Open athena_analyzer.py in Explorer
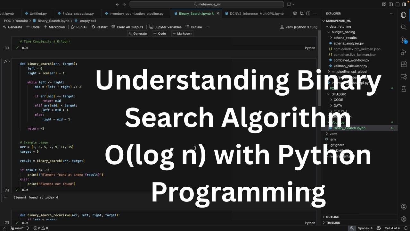This screenshot has height=231, width=410. pos(348,43)
